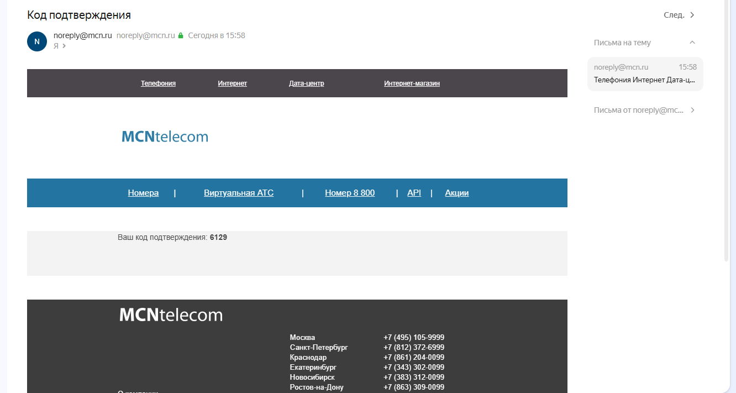
Task: Click the green lock security icon
Action: 180,35
